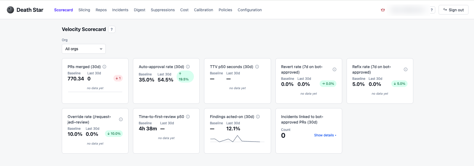Click the 10.0% override baseline value

[x=75, y=134]
